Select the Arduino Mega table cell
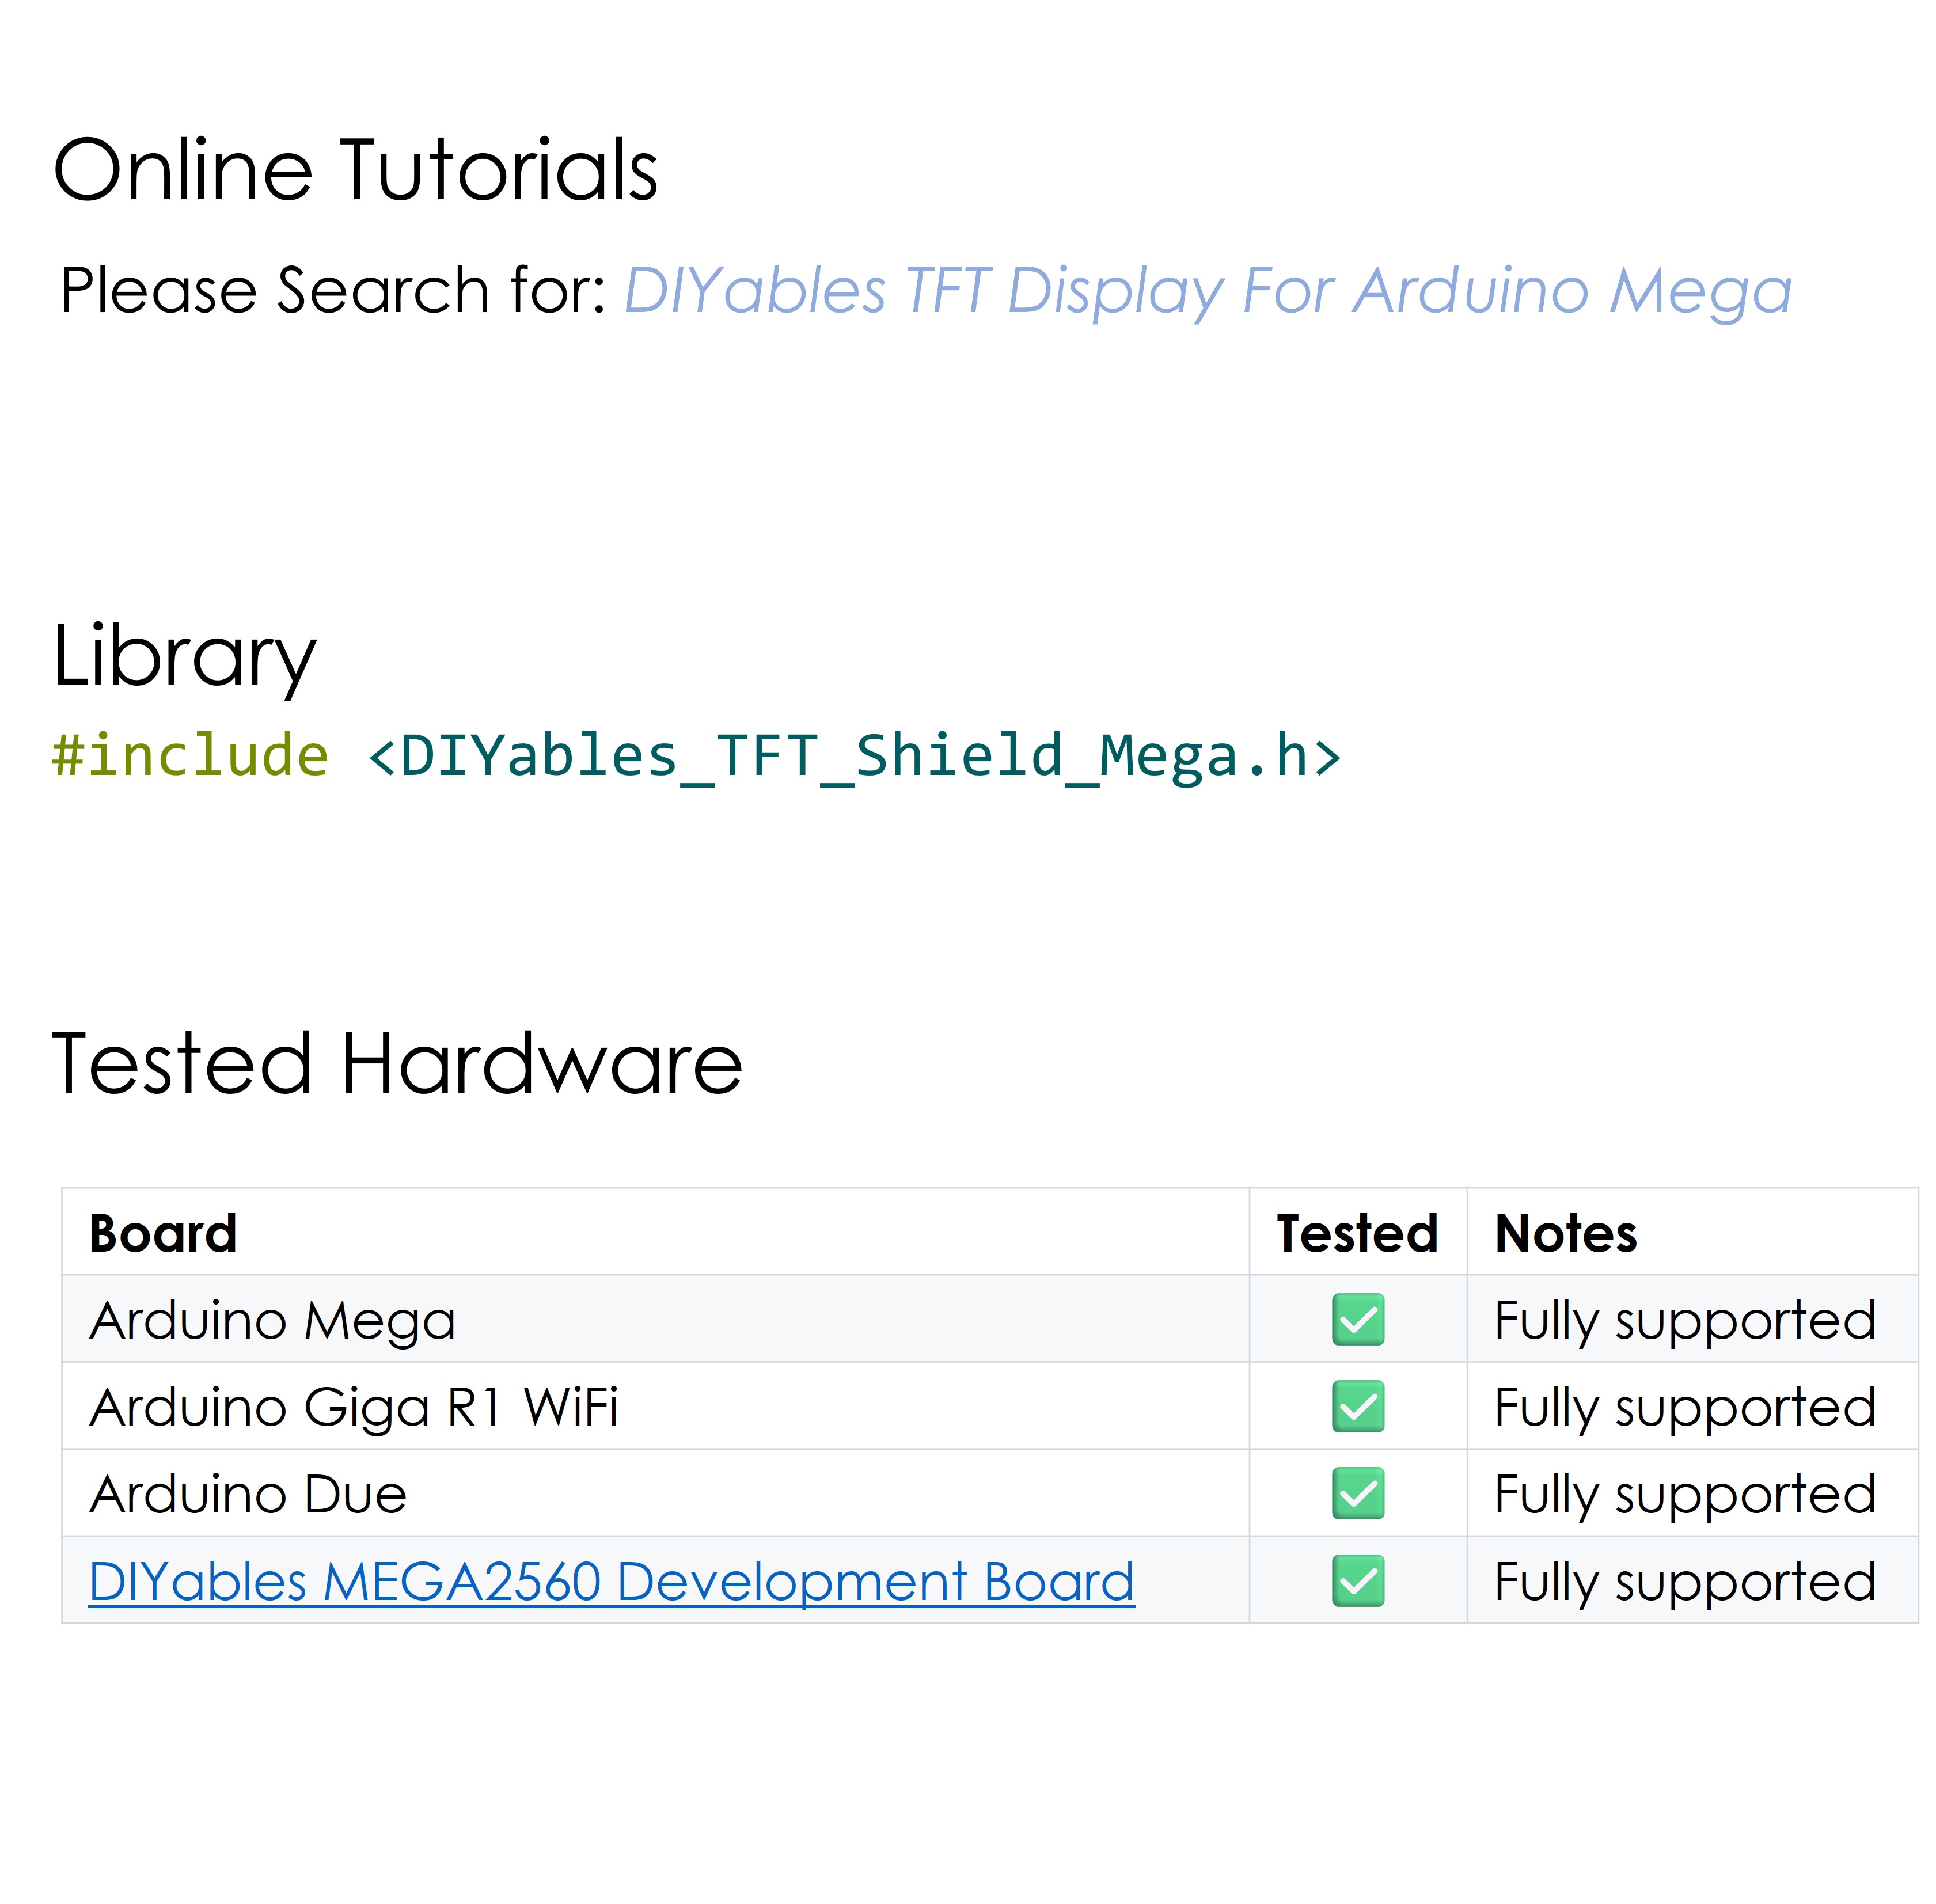 [272, 1319]
